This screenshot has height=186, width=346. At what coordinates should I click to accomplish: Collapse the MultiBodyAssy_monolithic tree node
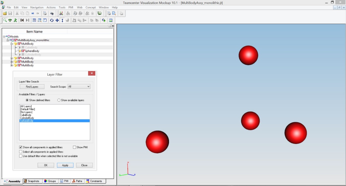point(8,40)
